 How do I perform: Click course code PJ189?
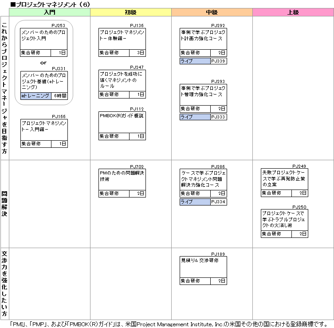pos(218,254)
